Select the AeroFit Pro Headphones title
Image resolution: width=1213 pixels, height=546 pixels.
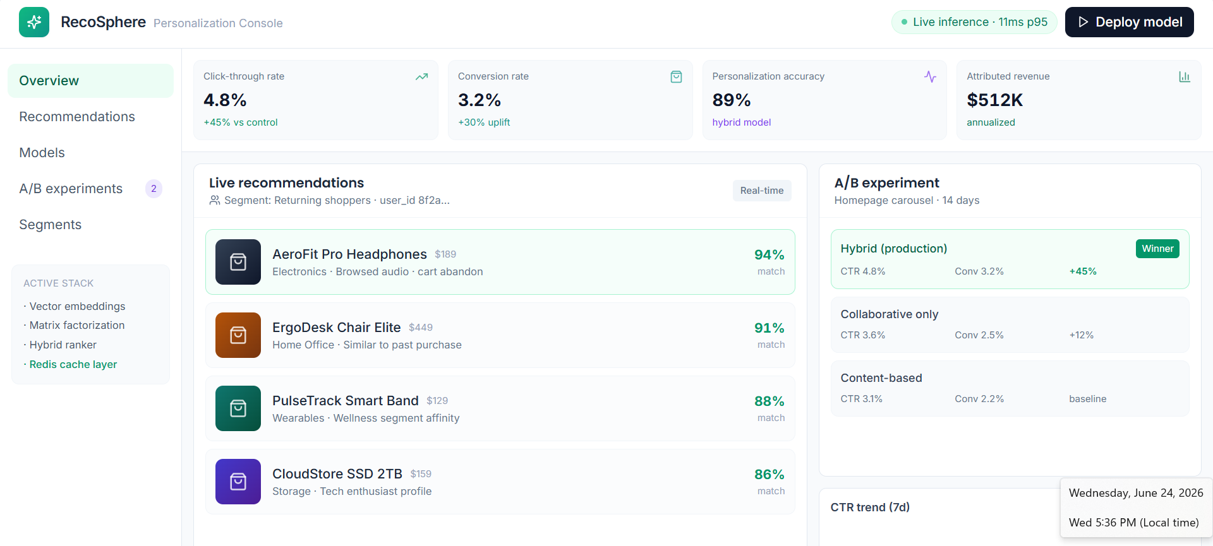(349, 254)
